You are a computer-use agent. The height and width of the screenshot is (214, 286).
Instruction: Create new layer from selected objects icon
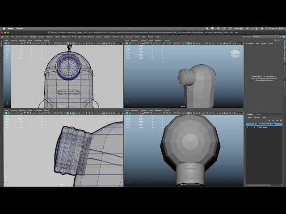click(281, 120)
